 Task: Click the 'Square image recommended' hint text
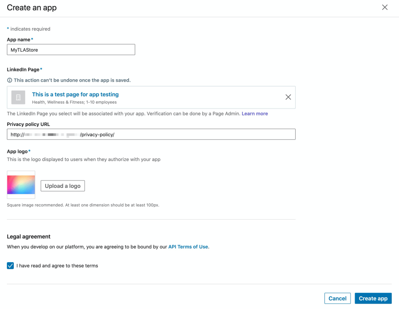pyautogui.click(x=83, y=205)
